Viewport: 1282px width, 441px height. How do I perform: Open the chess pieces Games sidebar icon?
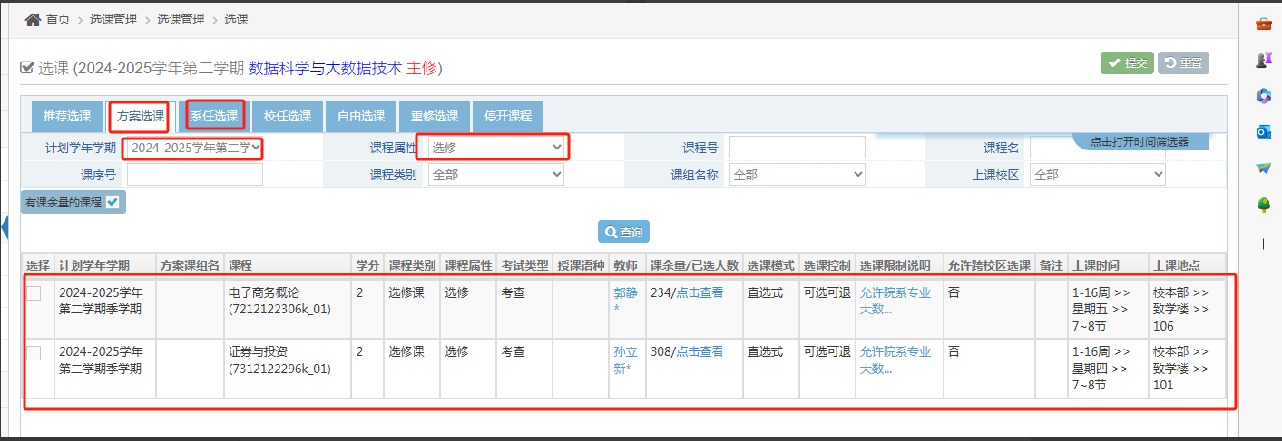(x=1263, y=60)
